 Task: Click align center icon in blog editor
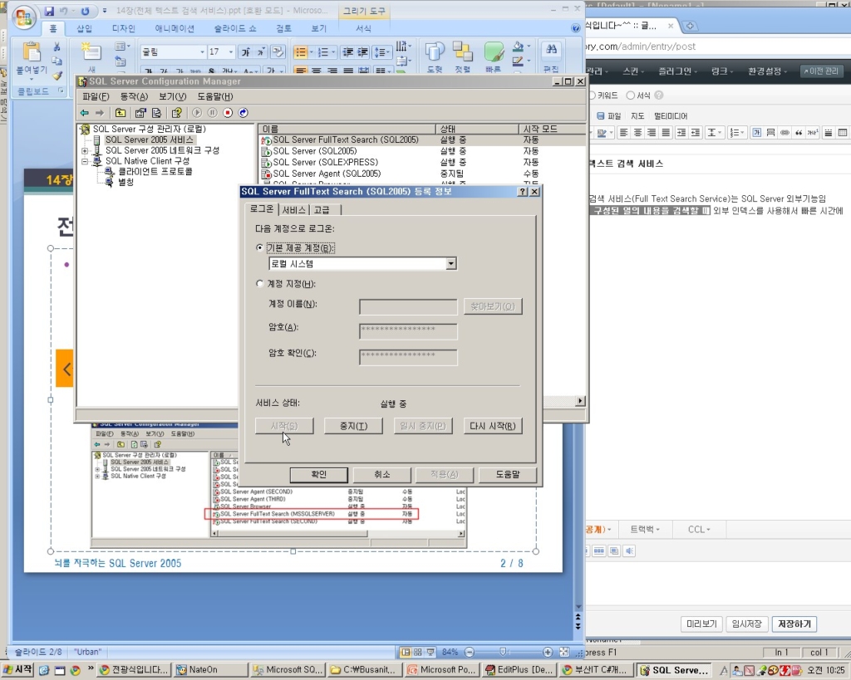[x=637, y=132]
